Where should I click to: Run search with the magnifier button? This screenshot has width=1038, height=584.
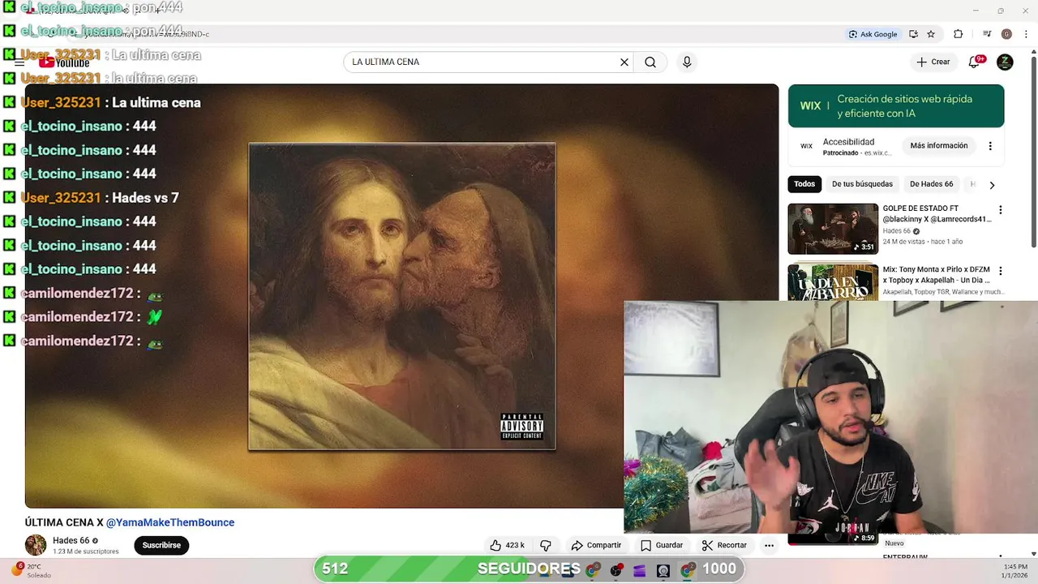650,62
